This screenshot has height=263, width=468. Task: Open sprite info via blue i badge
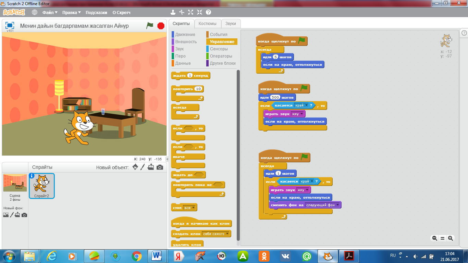pyautogui.click(x=32, y=176)
